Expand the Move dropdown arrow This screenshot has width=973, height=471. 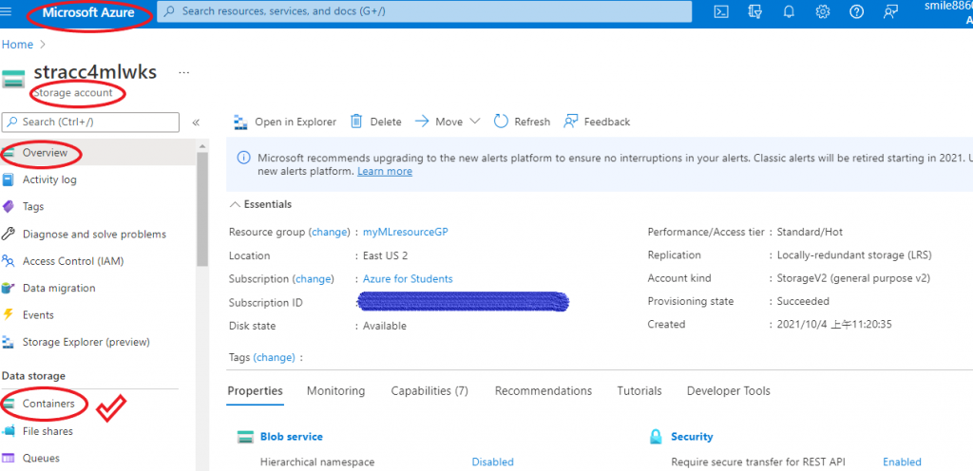pyautogui.click(x=475, y=122)
